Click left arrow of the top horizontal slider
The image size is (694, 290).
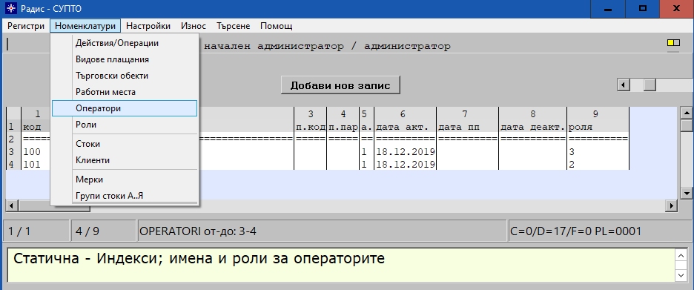click(x=624, y=85)
